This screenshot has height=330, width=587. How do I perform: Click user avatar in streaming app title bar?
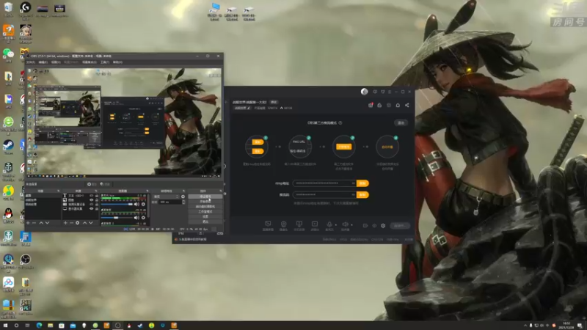(x=364, y=92)
